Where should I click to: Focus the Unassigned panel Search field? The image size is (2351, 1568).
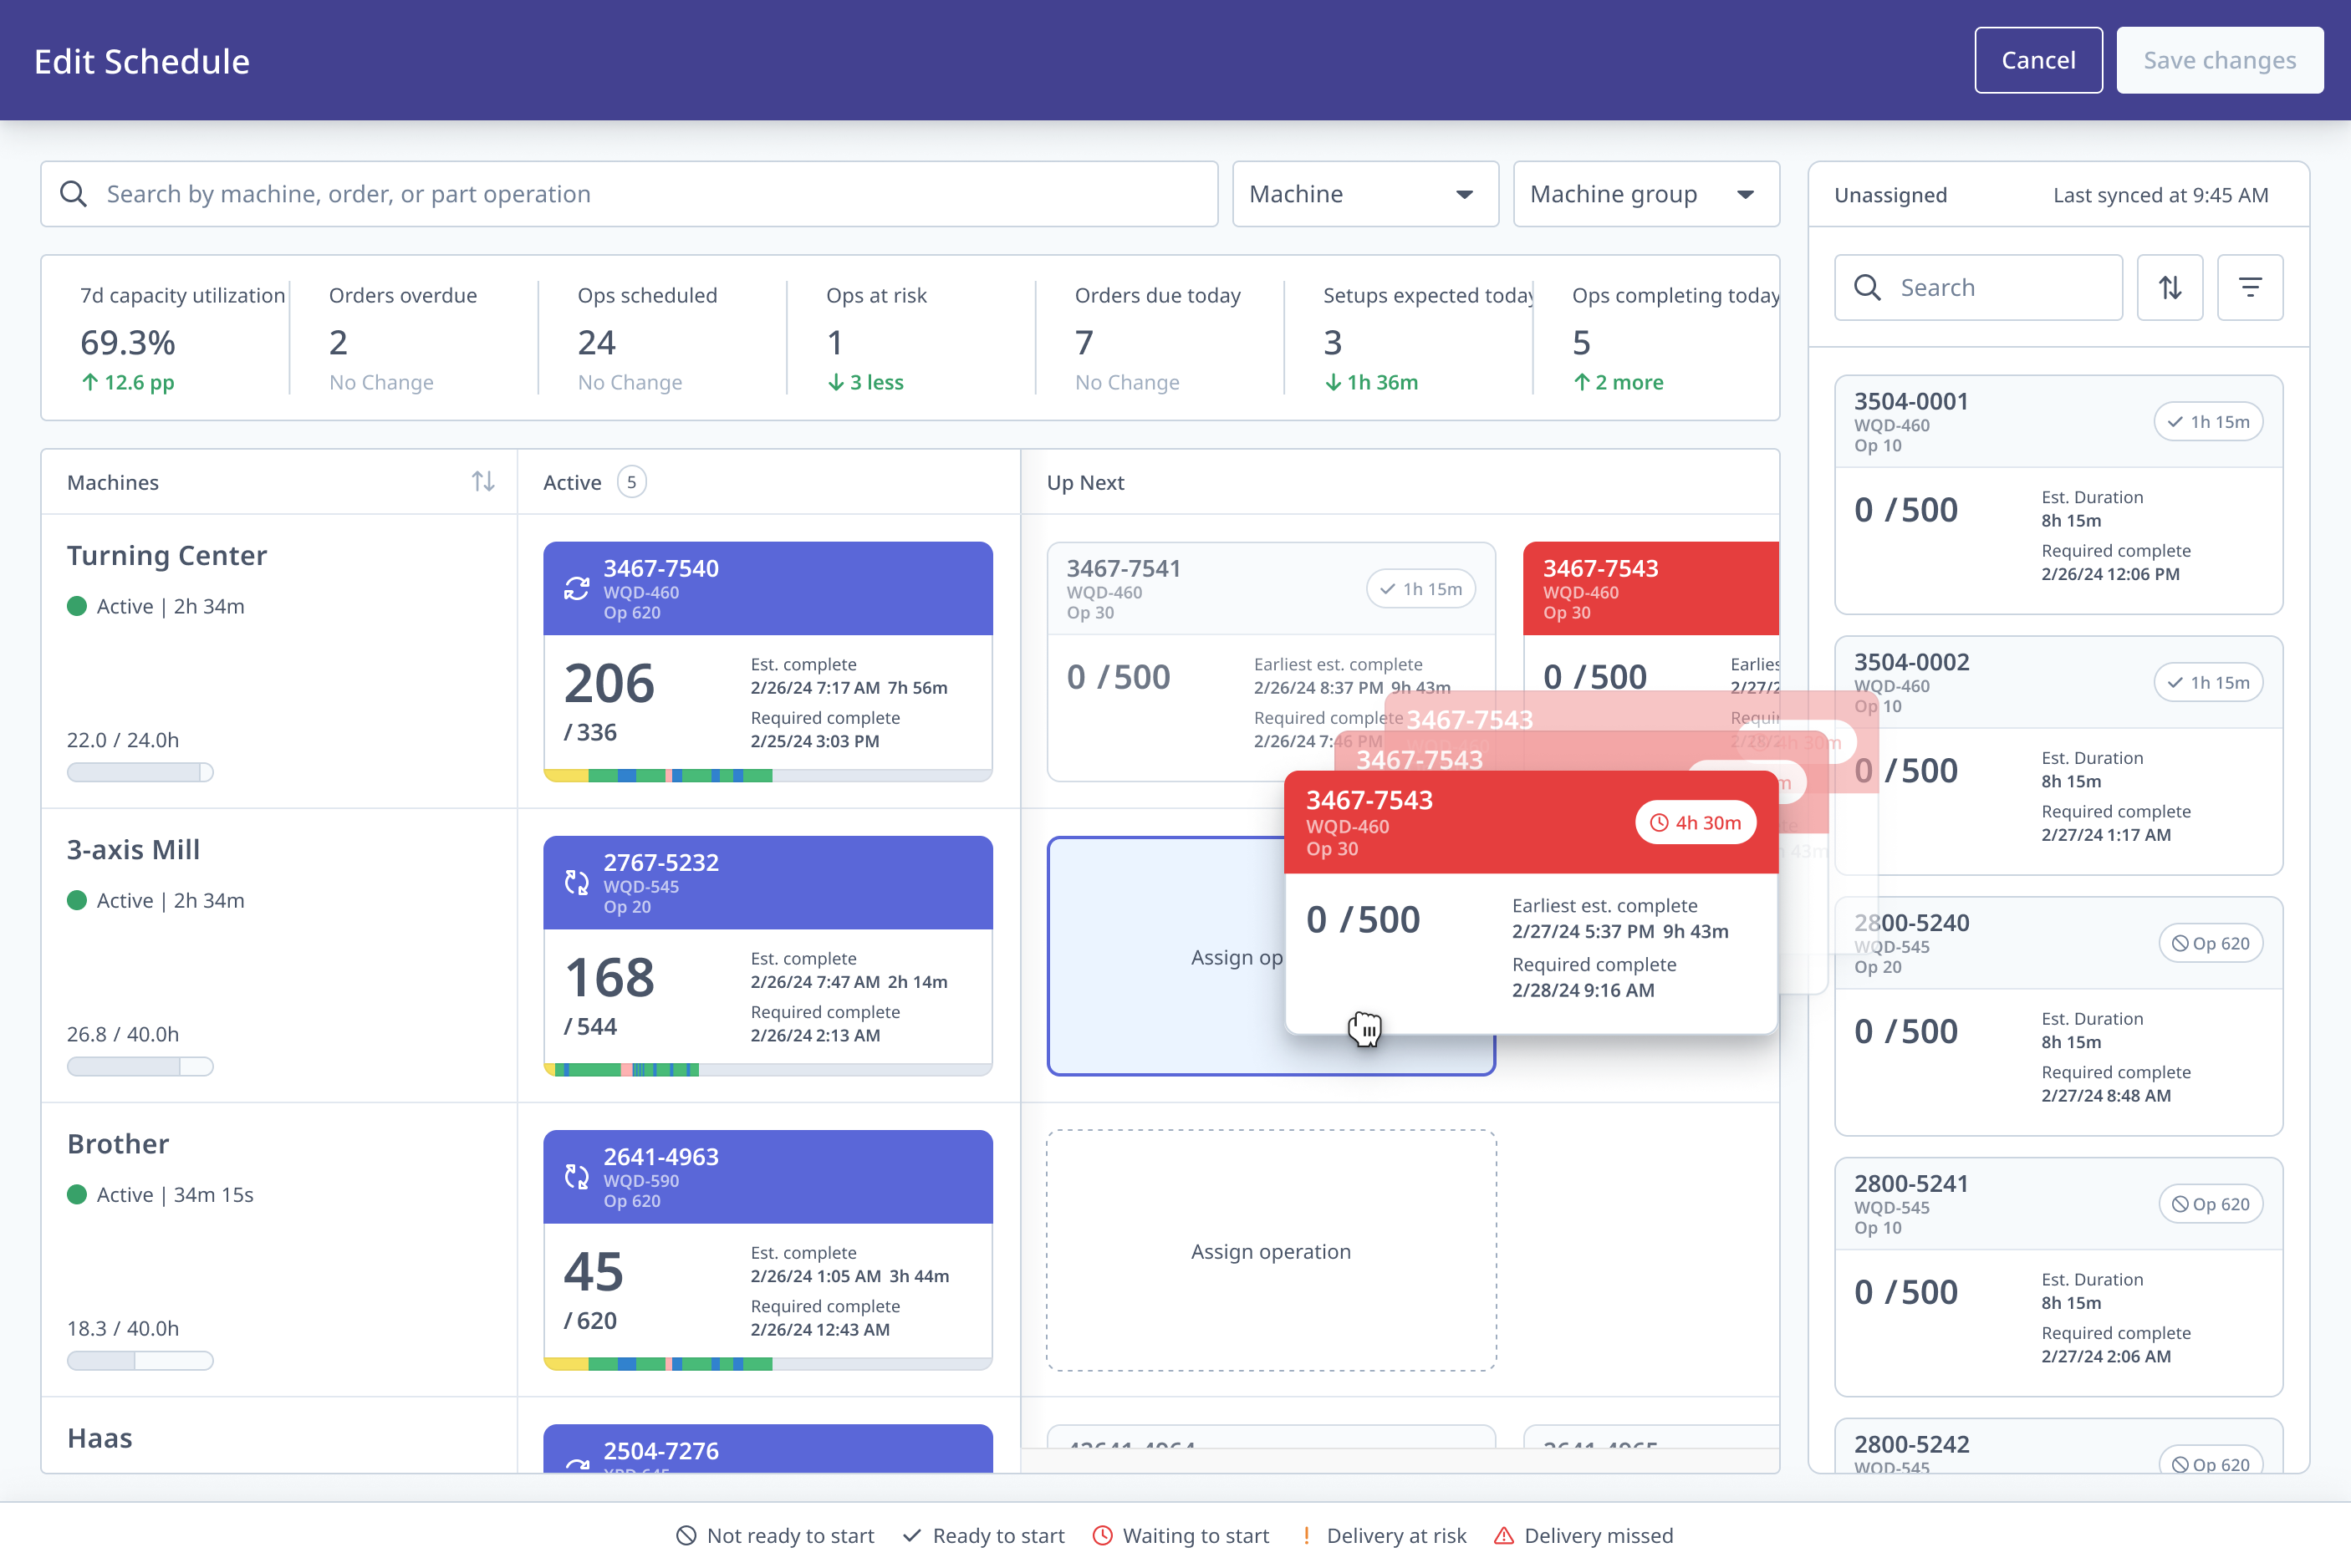pos(1978,288)
